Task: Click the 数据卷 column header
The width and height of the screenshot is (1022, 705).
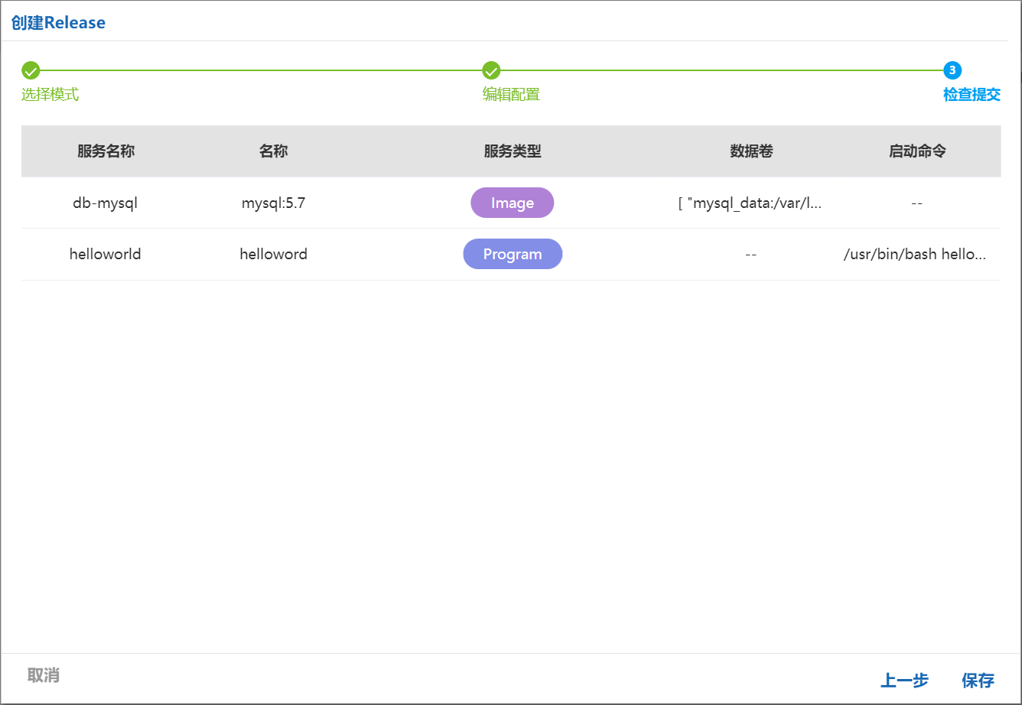Action: tap(751, 151)
